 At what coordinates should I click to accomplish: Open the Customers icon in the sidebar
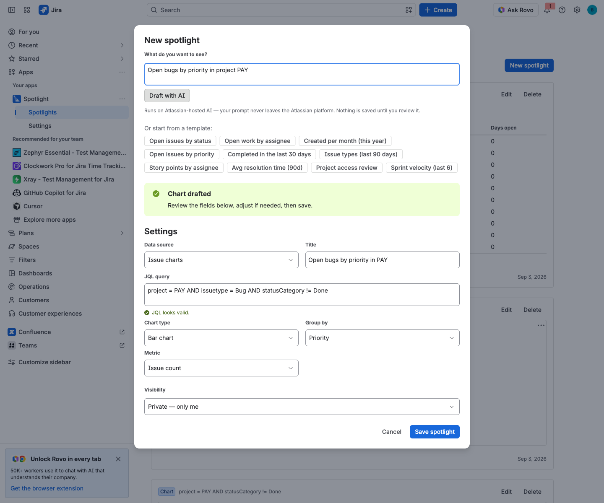point(12,300)
